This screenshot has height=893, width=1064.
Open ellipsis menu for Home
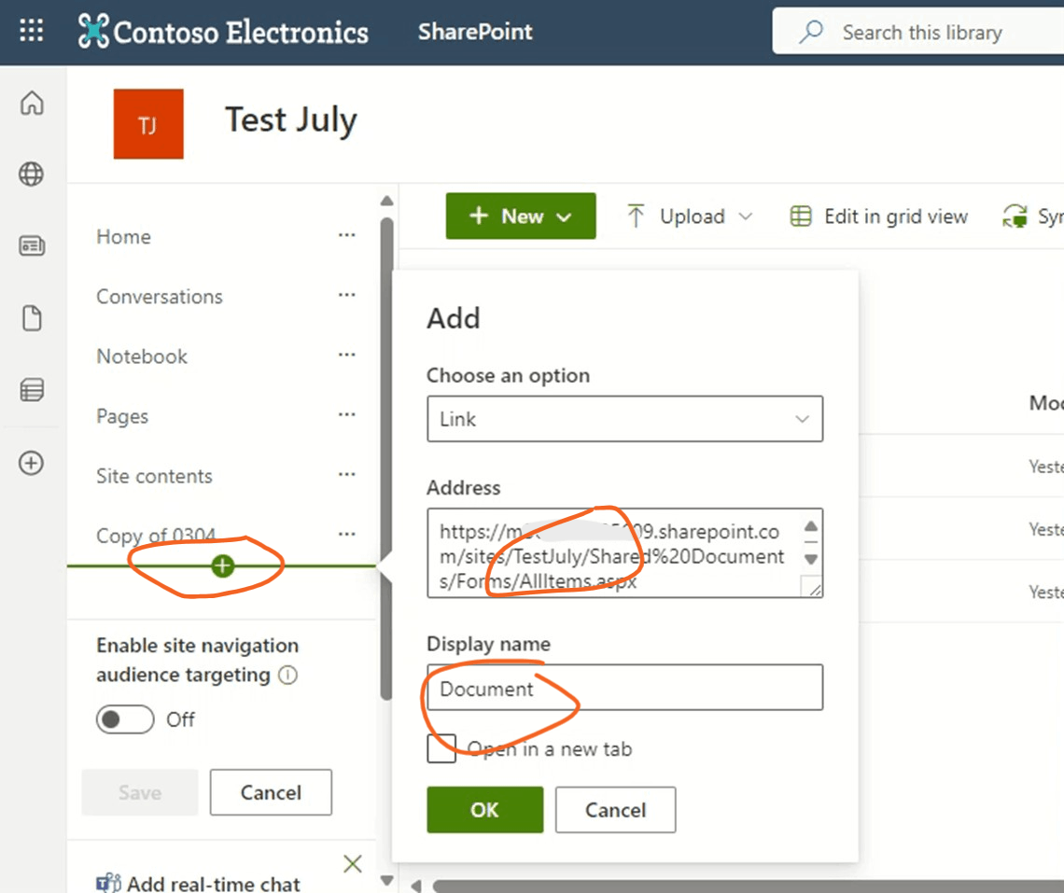point(347,235)
